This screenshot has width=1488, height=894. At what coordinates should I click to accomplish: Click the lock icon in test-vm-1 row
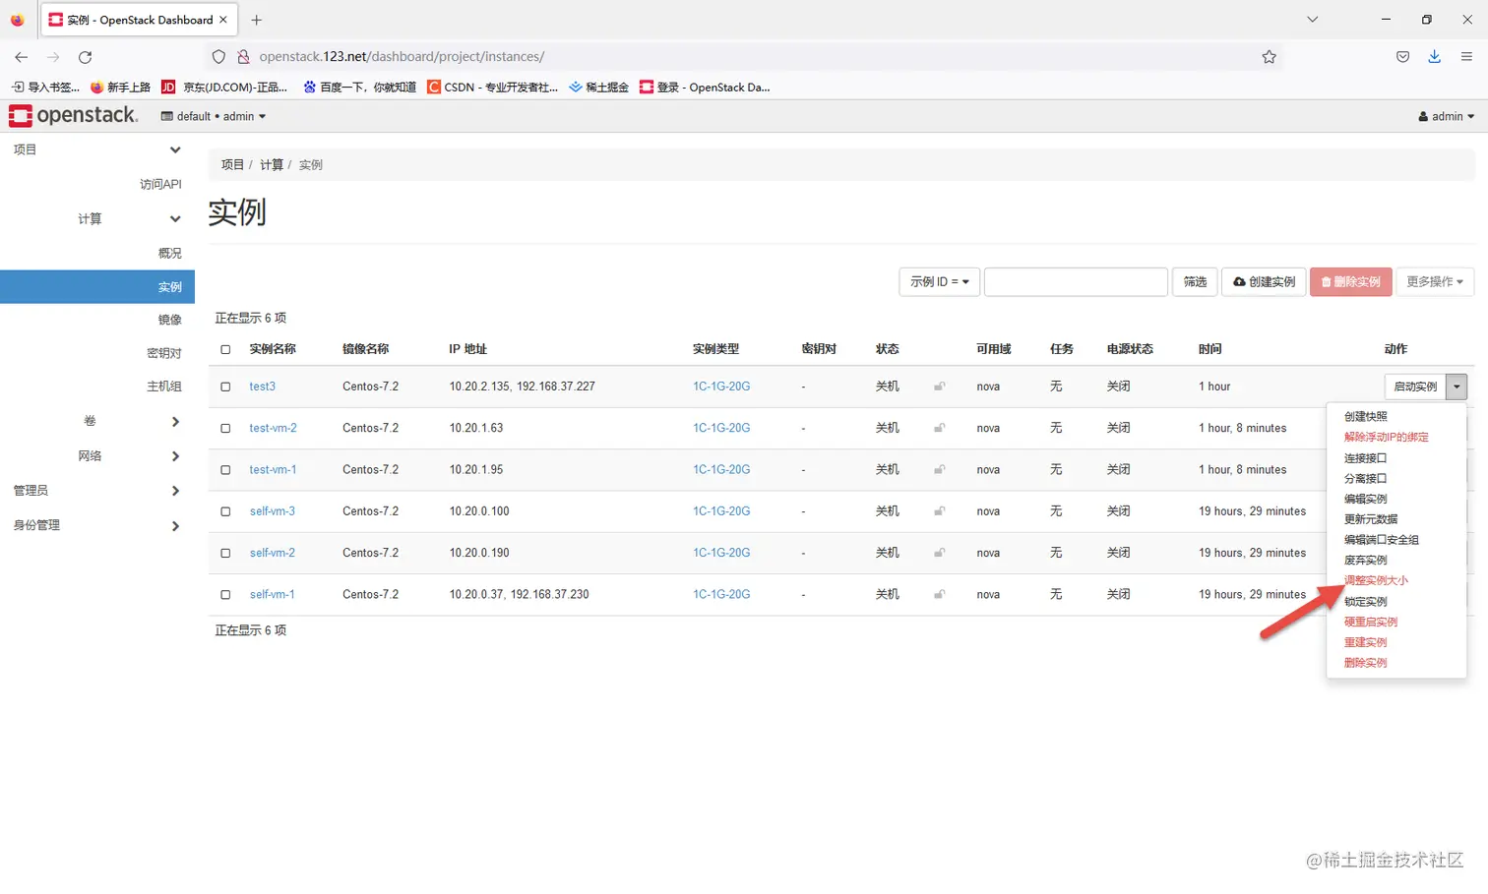(940, 470)
